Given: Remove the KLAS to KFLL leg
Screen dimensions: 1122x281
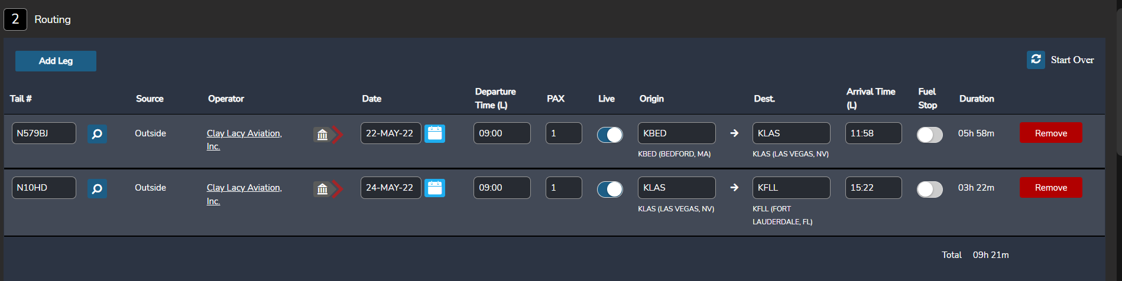Looking at the screenshot, I should [x=1050, y=187].
